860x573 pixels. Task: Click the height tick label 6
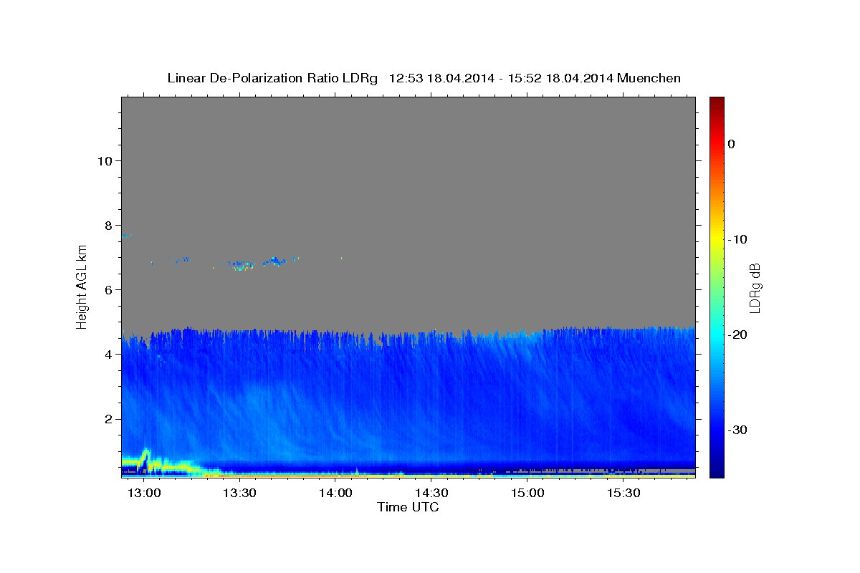107,289
